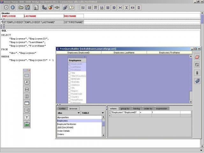Open the having tab
Viewport: 204px width, 153px height.
click(137, 108)
